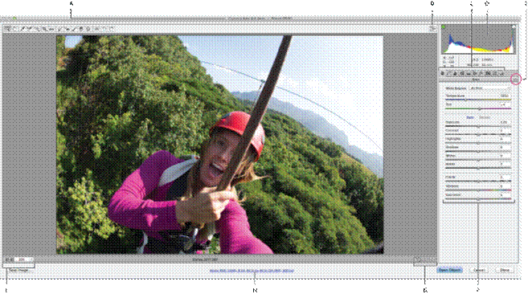Open the Tone Curve panel tab
Viewport: 528px width, 294px height.
pyautogui.click(x=448, y=73)
